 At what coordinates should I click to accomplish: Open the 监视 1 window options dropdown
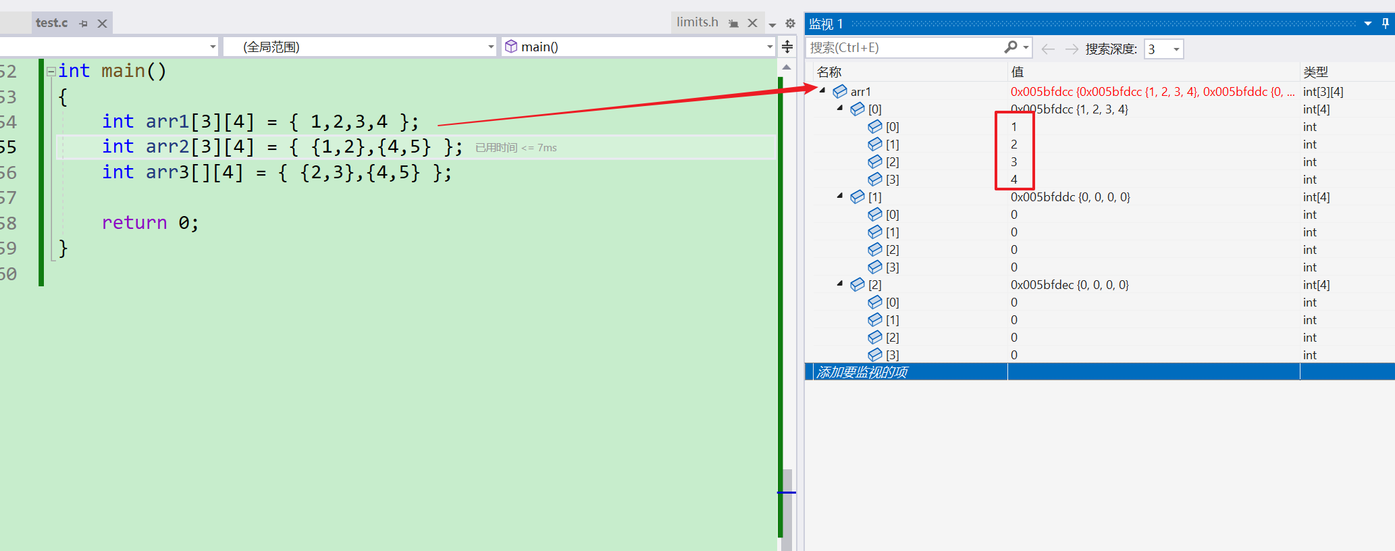click(x=1368, y=24)
